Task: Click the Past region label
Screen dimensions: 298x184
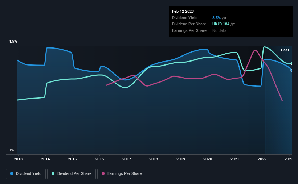Action: pyautogui.click(x=285, y=50)
